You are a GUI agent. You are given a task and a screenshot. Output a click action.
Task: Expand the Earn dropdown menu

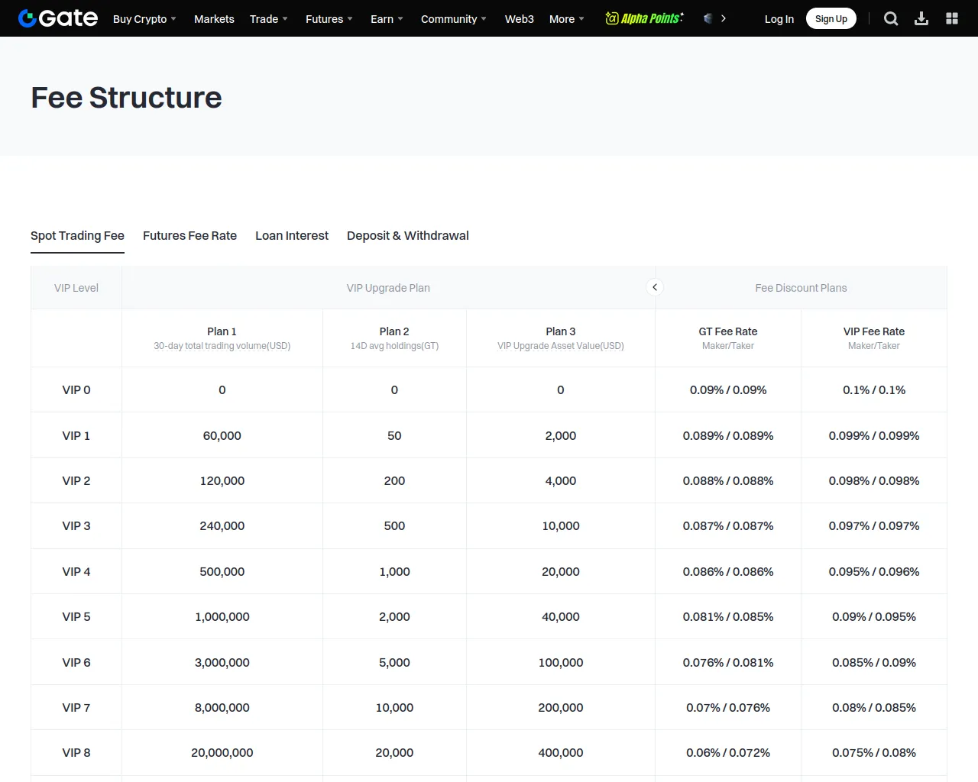click(x=387, y=19)
